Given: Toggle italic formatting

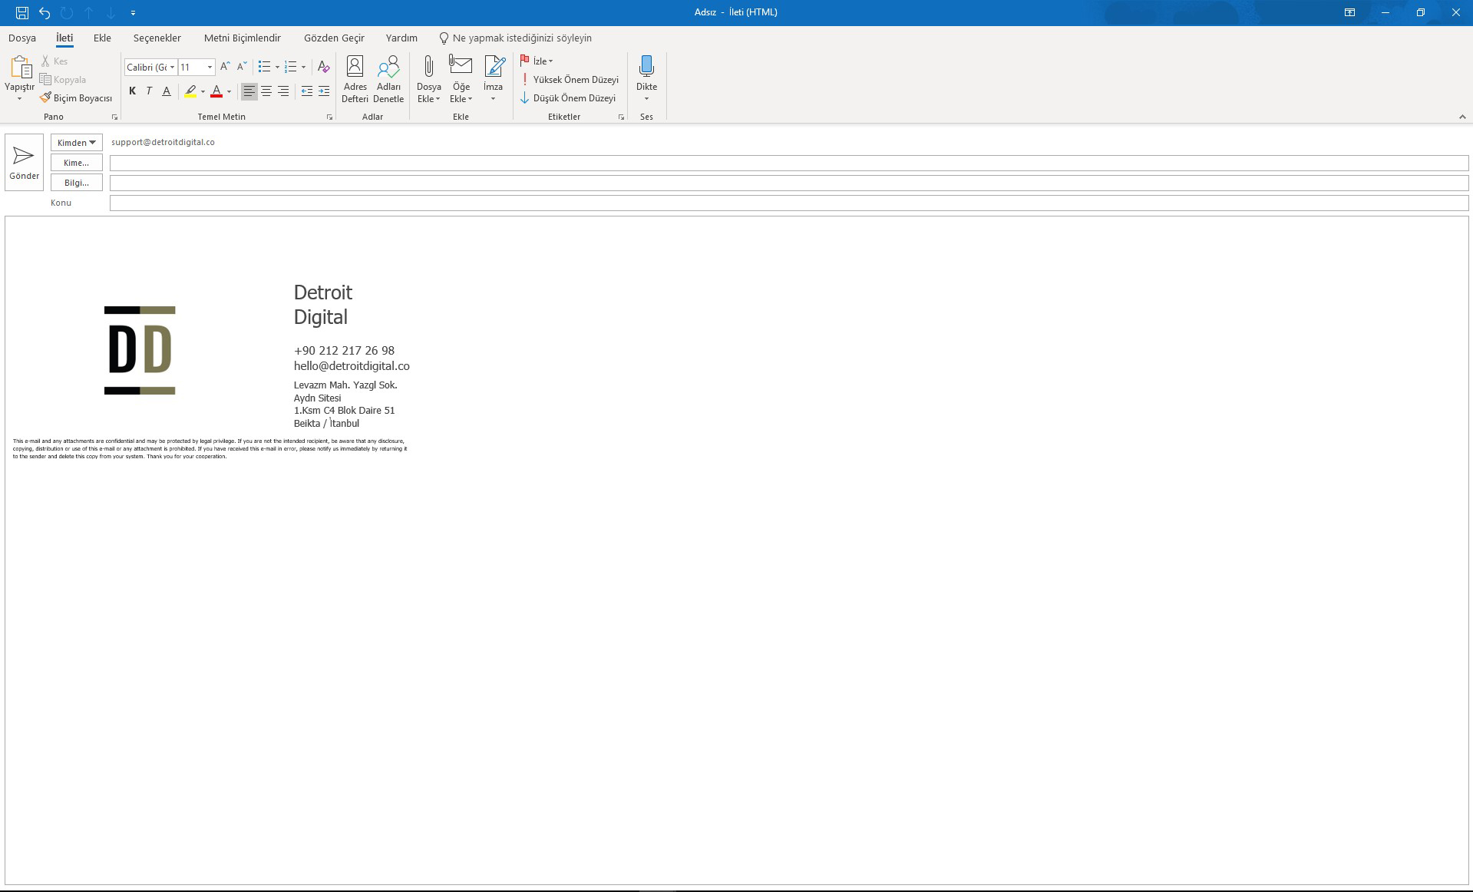Looking at the screenshot, I should (x=149, y=91).
